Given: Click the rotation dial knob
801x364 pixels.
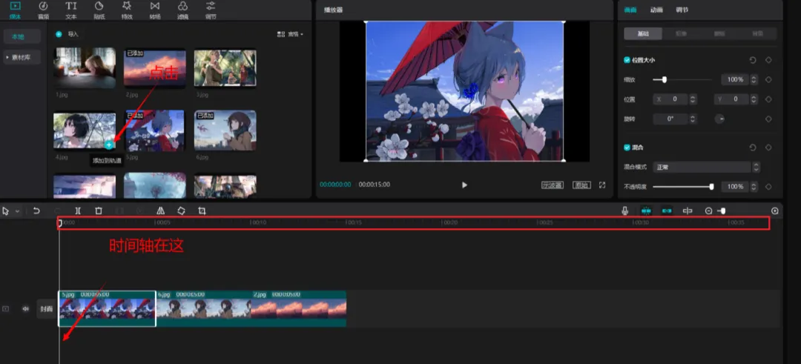Looking at the screenshot, I should coord(719,119).
